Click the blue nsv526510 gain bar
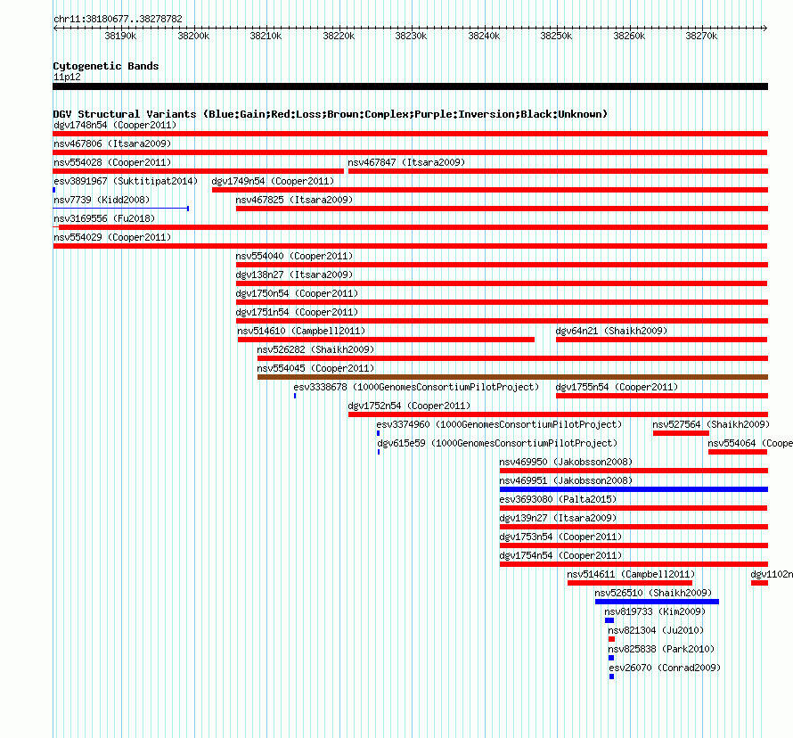Screen dimensions: 793x738 tap(657, 602)
